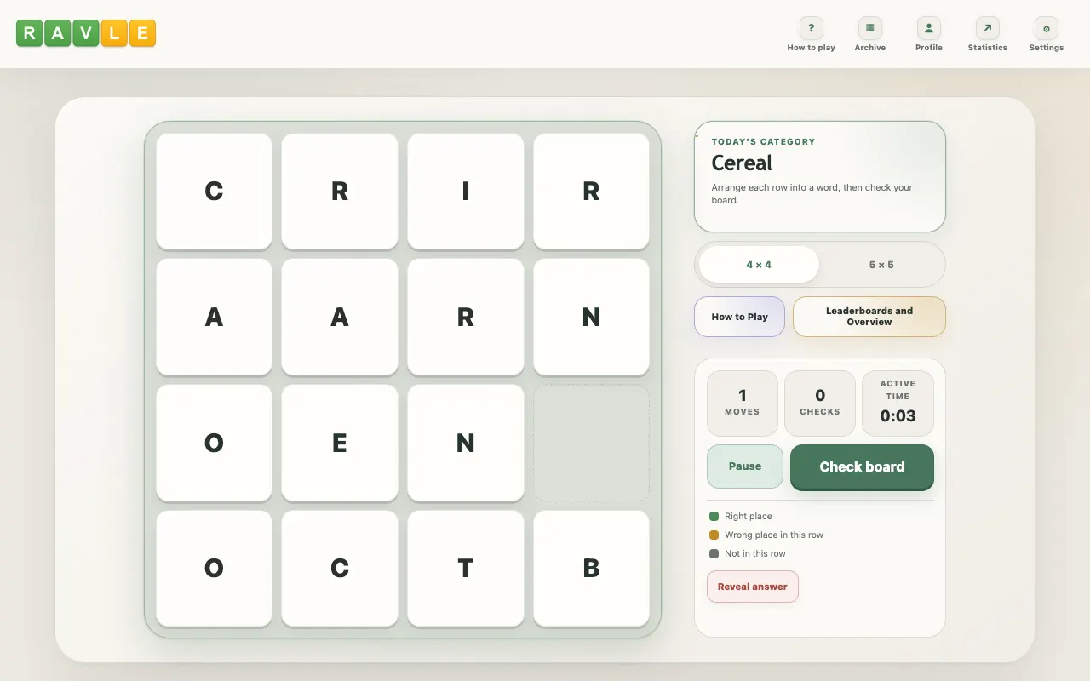The image size is (1090, 681).
Task: Select the B tile in bottom row
Action: [x=592, y=569]
